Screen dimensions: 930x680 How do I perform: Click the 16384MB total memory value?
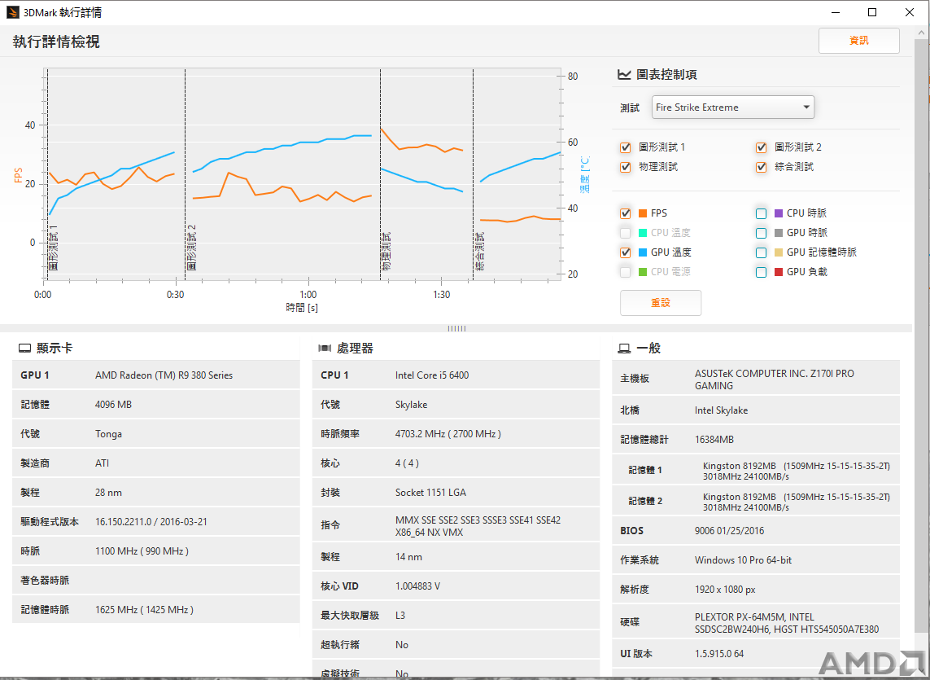(x=714, y=440)
